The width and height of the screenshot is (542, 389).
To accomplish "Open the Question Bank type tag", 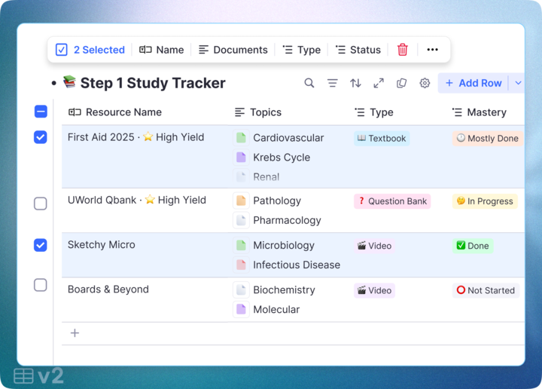I will 392,201.
